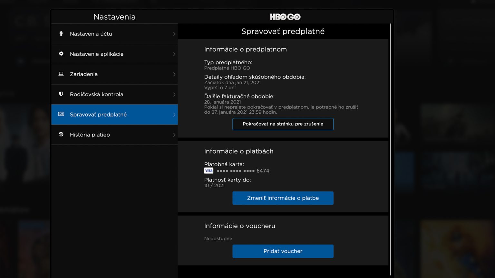Expand chevron on Zariadenia row
This screenshot has width=495, height=278.
(174, 74)
